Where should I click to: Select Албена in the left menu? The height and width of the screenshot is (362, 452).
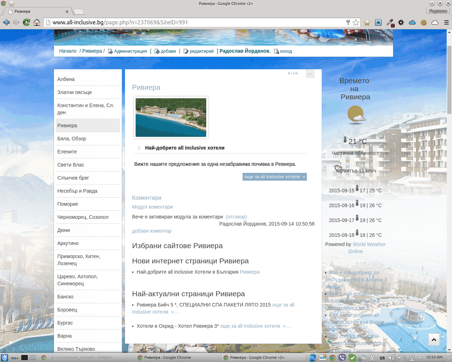coord(88,79)
